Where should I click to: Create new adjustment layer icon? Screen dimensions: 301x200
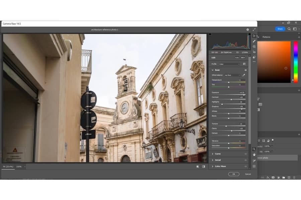tap(278, 178)
